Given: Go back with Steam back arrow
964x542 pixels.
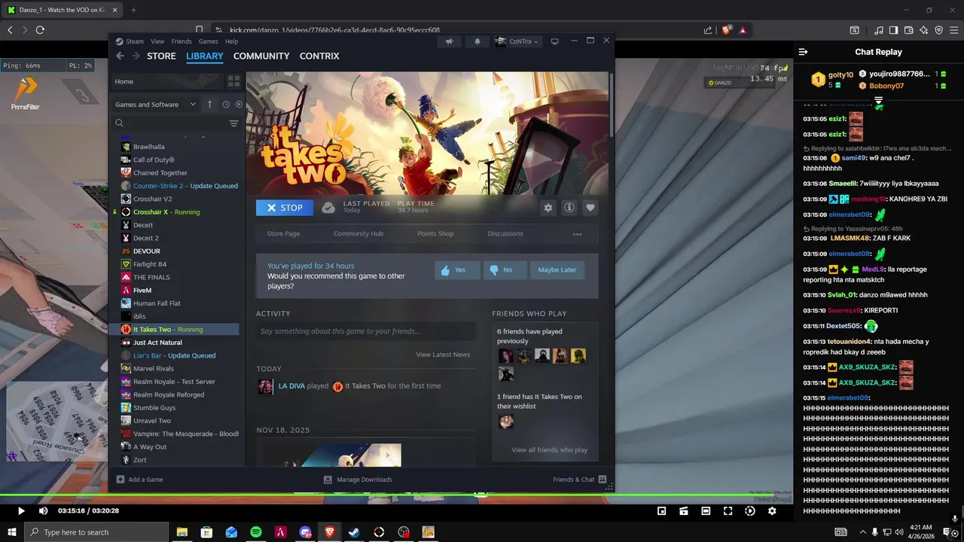Looking at the screenshot, I should [120, 56].
